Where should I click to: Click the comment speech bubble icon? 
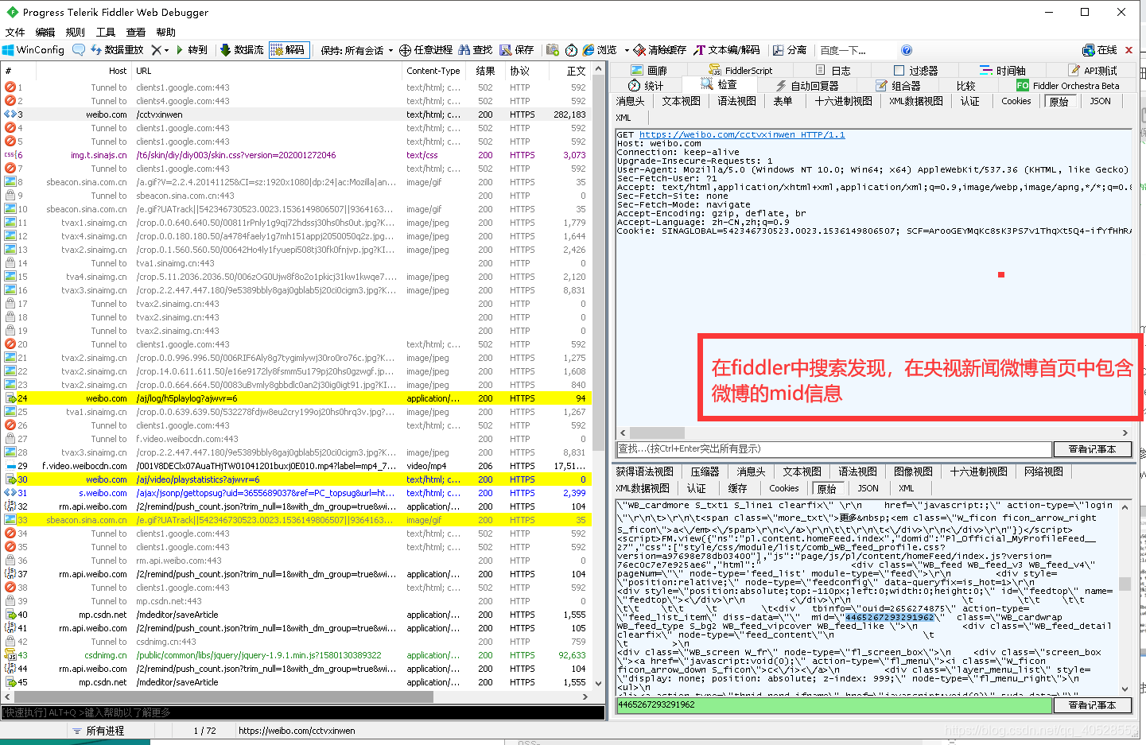click(x=78, y=49)
